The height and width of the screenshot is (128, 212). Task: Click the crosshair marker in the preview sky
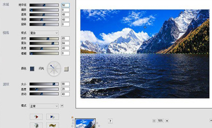145,27
